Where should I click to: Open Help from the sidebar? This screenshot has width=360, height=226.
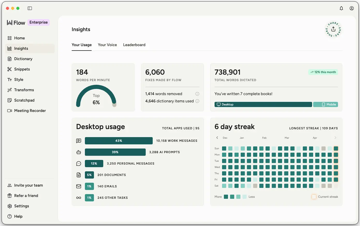[x=30, y=216]
